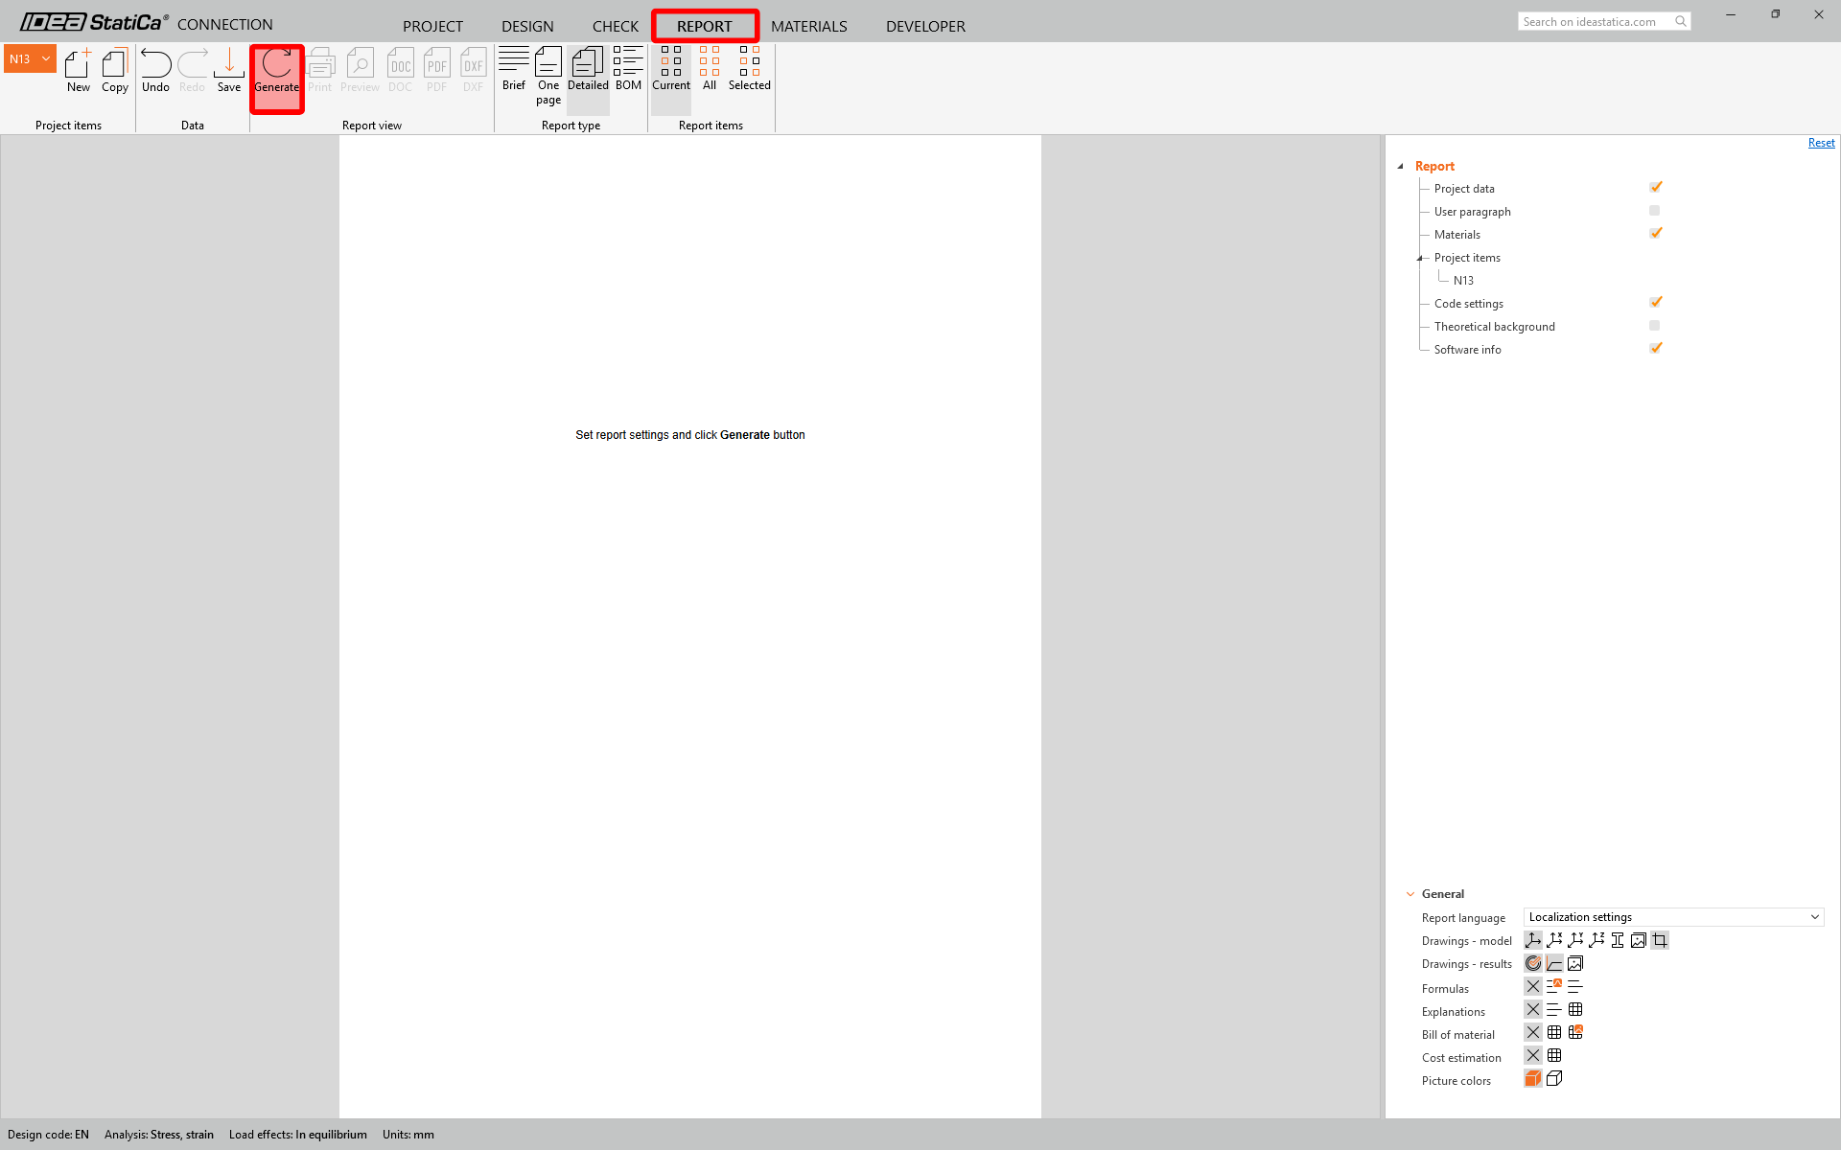Click the Reset link
1841x1150 pixels.
tap(1821, 143)
